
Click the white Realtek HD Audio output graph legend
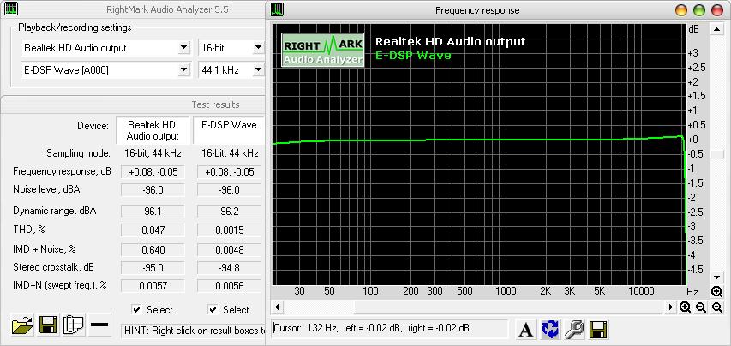click(x=451, y=41)
